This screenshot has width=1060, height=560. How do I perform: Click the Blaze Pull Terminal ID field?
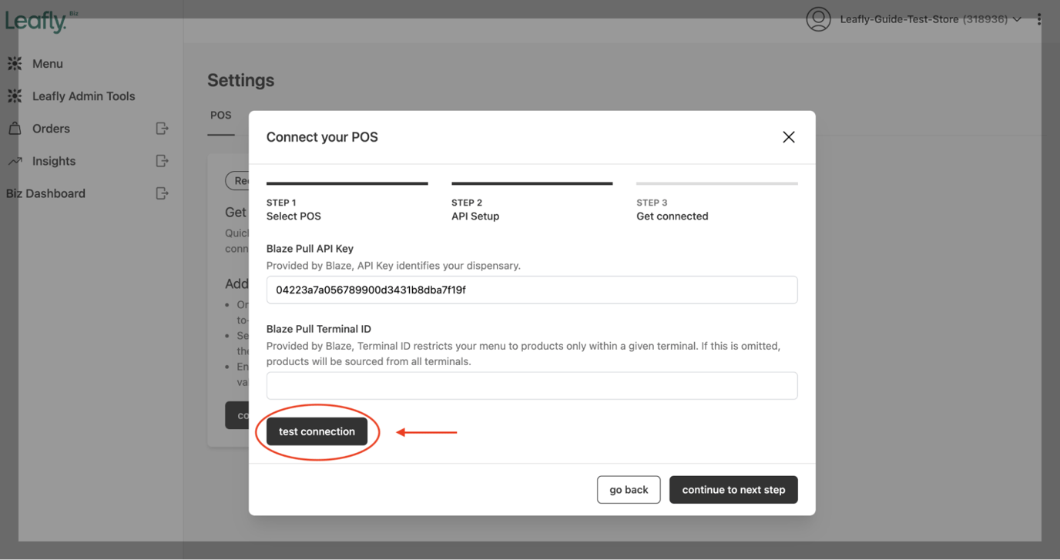click(532, 386)
